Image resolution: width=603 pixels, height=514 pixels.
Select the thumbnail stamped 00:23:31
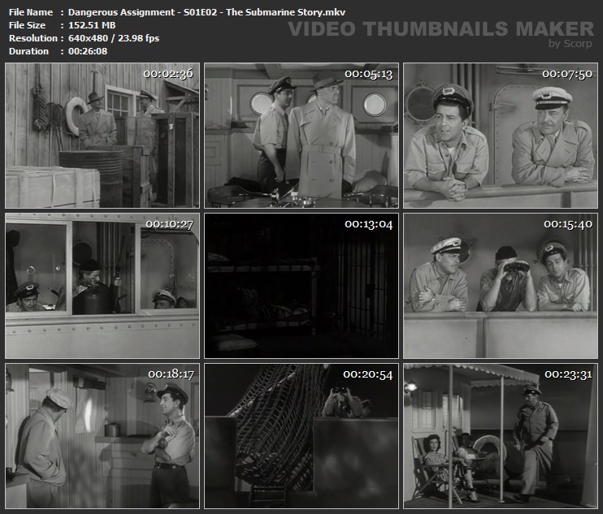pyautogui.click(x=501, y=436)
